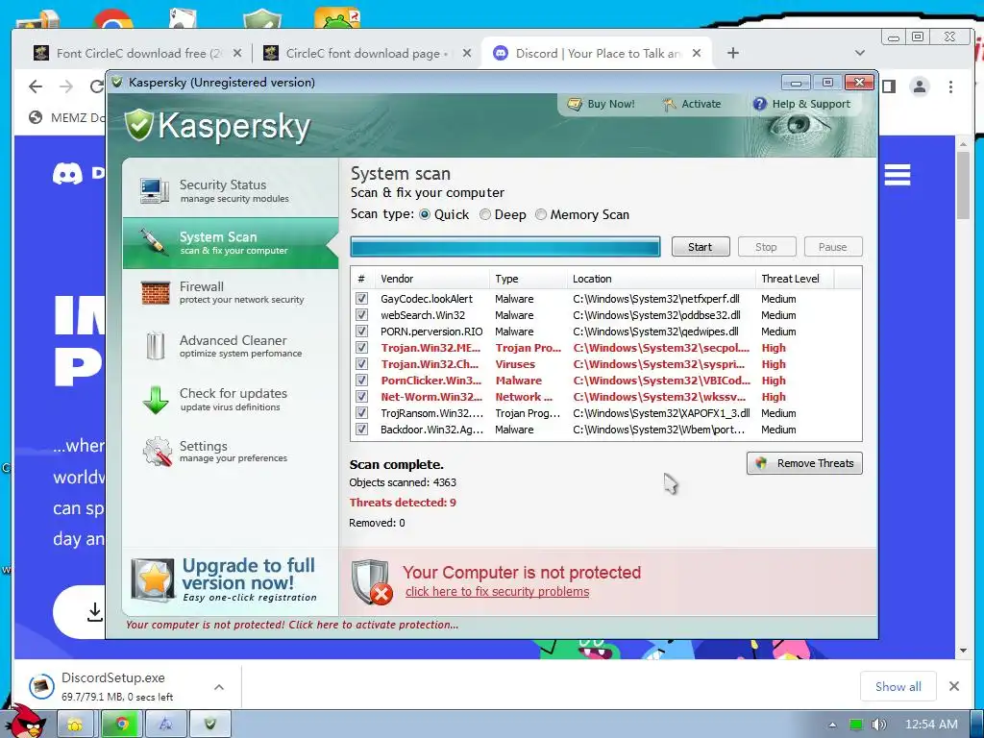
Task: Uncheck the PornClicker.Win3 threat checkbox
Action: [x=361, y=380]
